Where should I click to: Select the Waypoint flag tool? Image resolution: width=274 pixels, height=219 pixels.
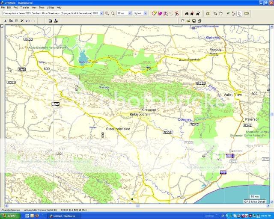pyautogui.click(x=228, y=13)
